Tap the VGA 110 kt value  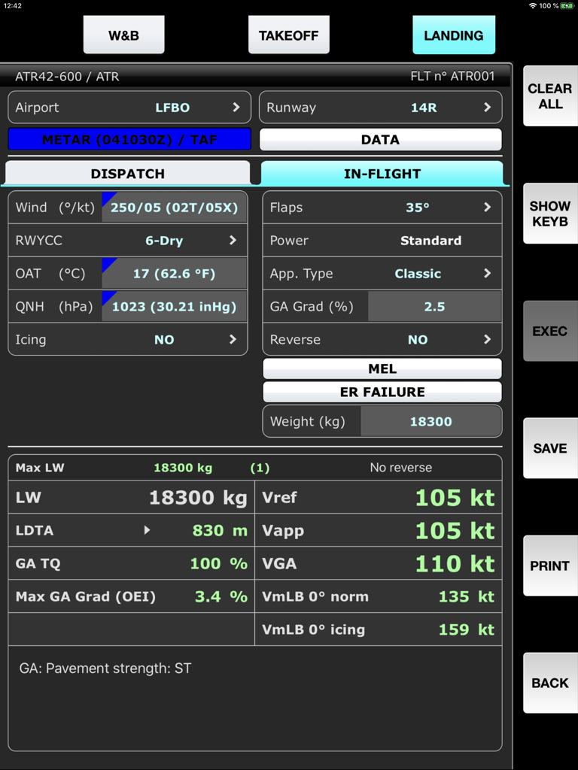click(x=455, y=563)
